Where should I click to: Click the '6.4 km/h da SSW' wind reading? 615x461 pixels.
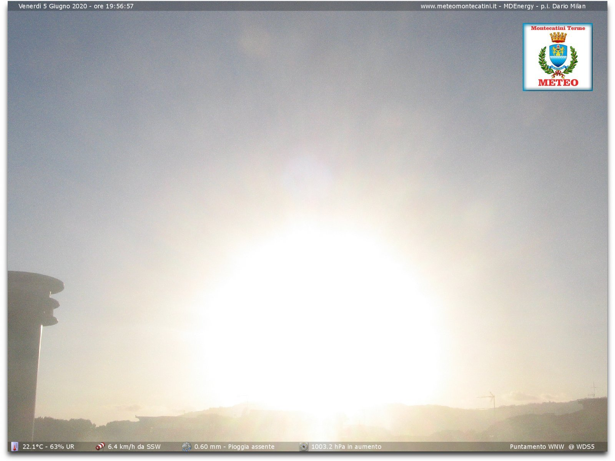tap(134, 446)
